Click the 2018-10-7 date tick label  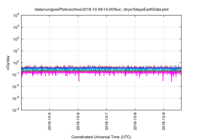coord(107,121)
